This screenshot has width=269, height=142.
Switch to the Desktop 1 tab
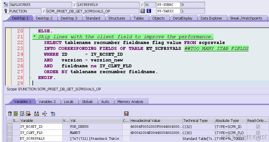tap(20, 18)
